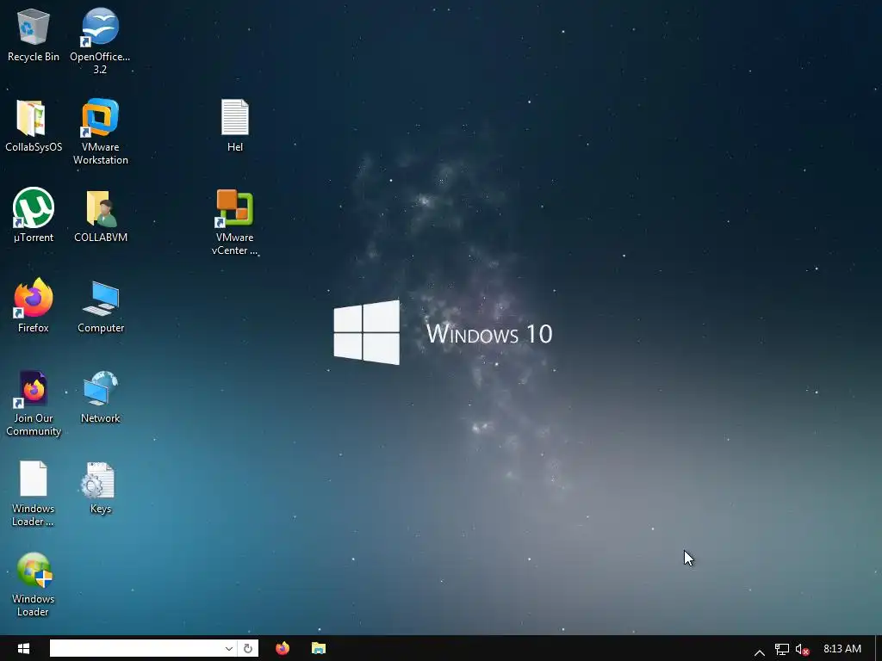Open File Explorer from the taskbar
882x661 pixels.
tap(319, 648)
